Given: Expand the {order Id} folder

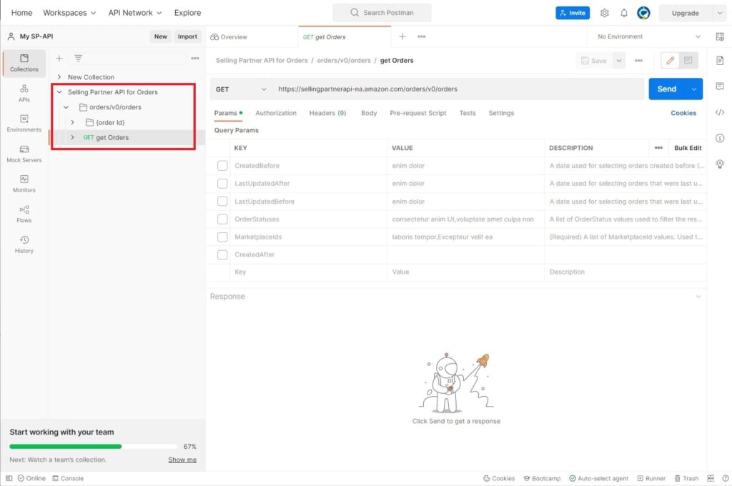Looking at the screenshot, I should tap(72, 122).
